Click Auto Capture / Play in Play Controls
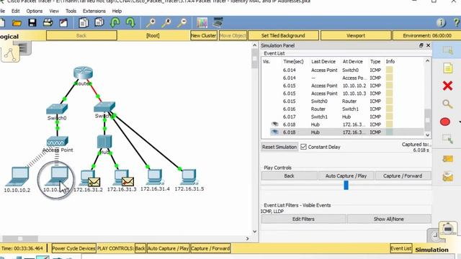461x259 pixels. click(x=346, y=176)
